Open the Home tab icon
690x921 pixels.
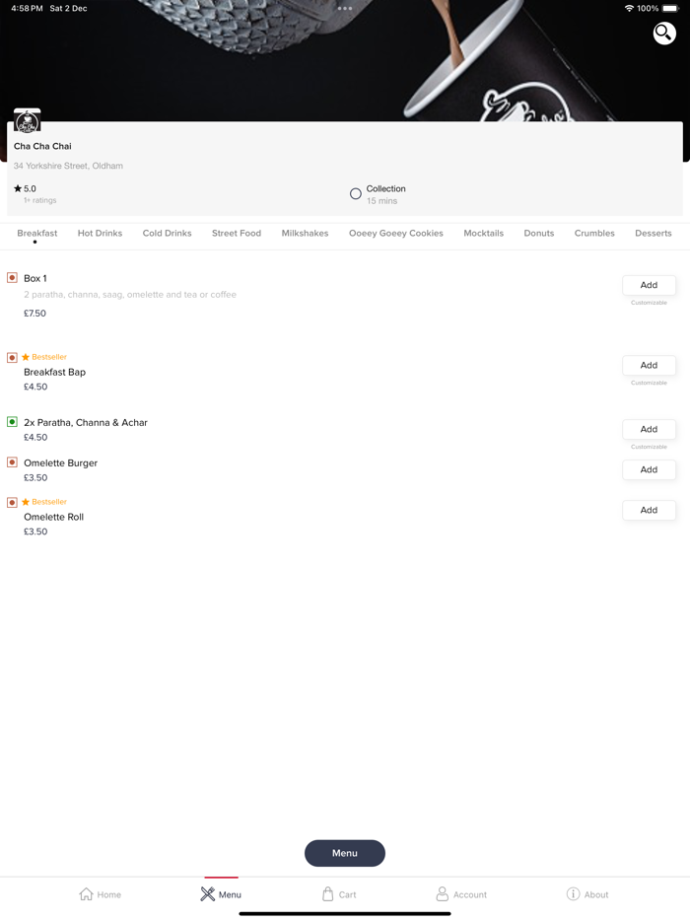(87, 894)
